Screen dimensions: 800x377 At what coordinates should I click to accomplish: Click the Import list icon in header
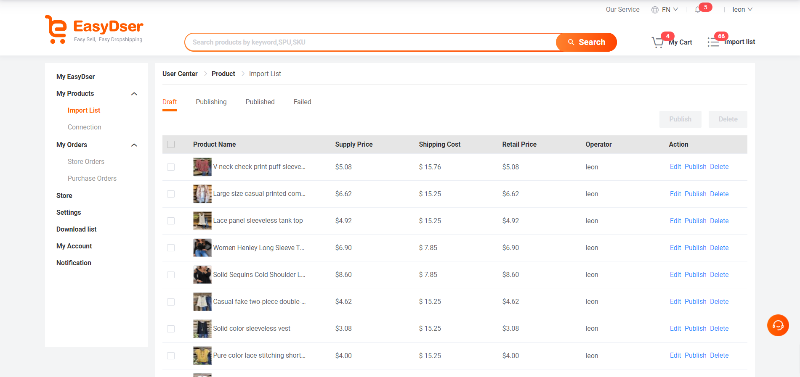(713, 42)
